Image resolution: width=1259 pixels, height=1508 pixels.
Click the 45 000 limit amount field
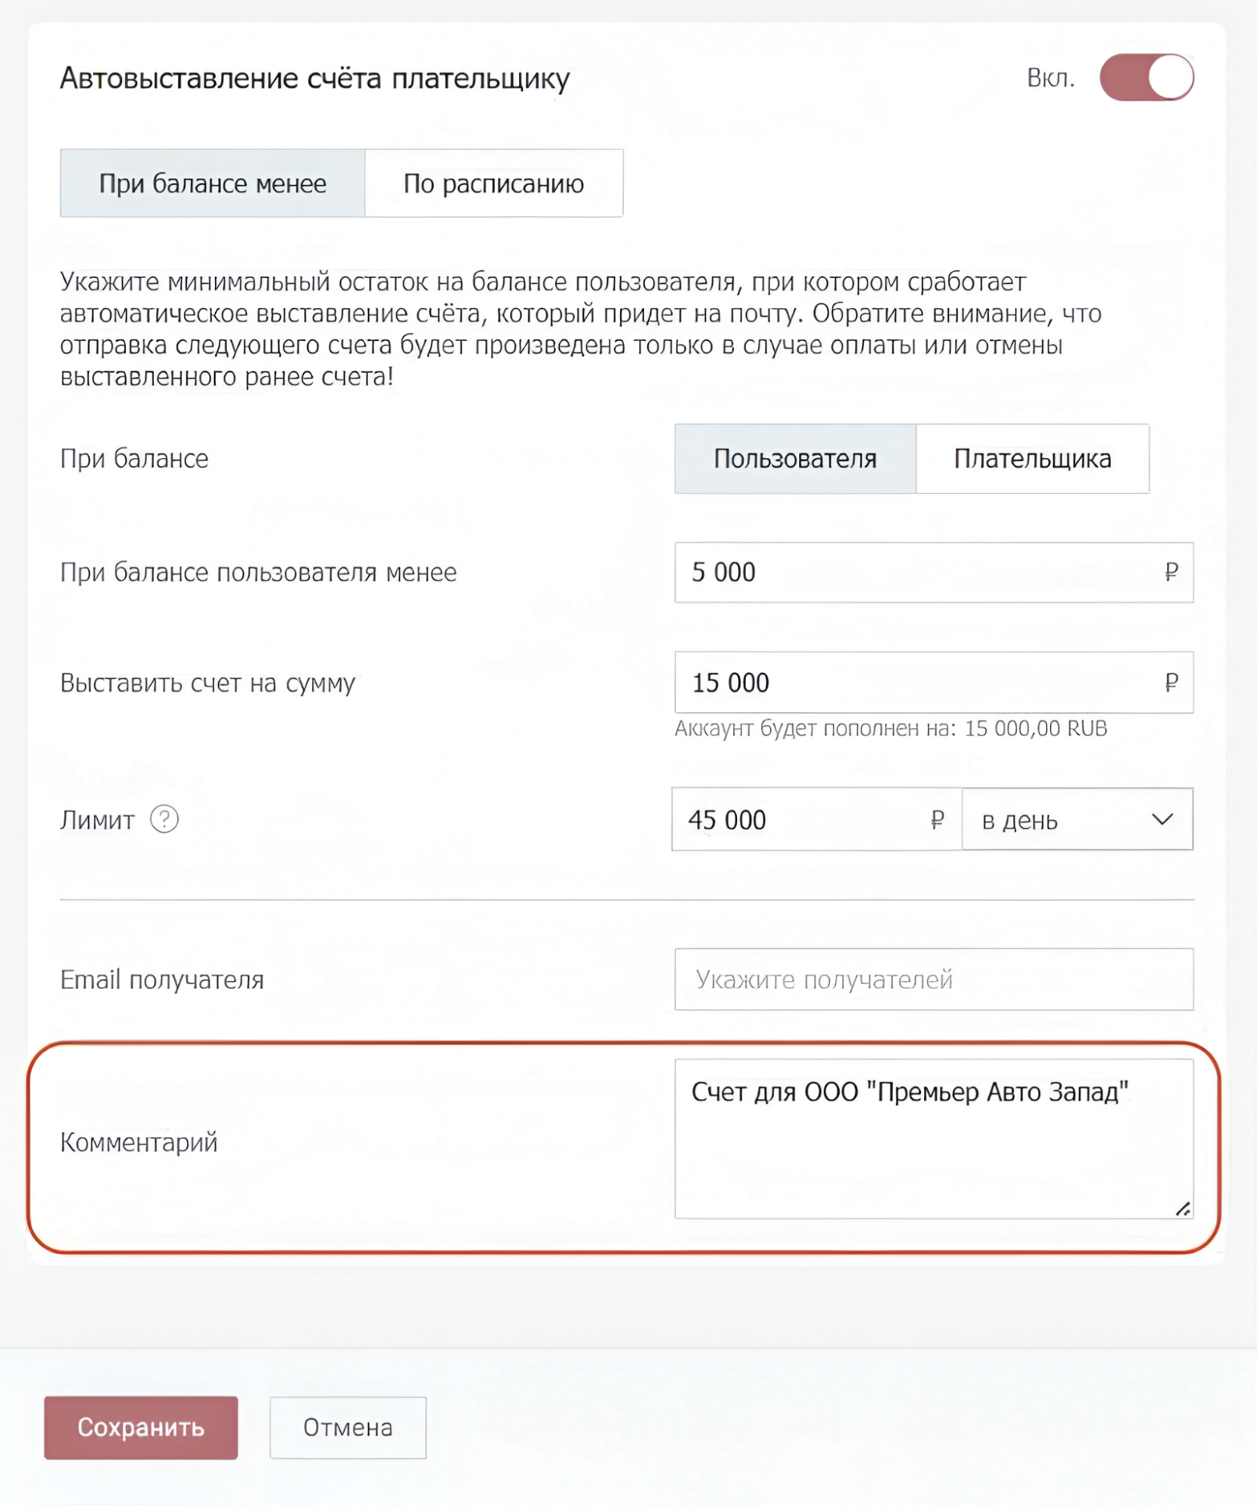click(817, 819)
